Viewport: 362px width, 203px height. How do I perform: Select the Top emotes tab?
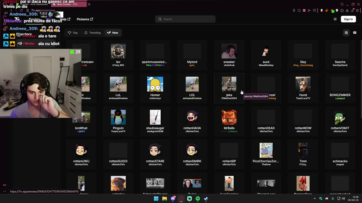(x=73, y=33)
